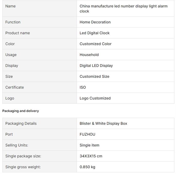Image resolution: width=176 pixels, height=174 pixels.
Task: Select the '0.850 kg' gross weight value
Action: (x=87, y=167)
